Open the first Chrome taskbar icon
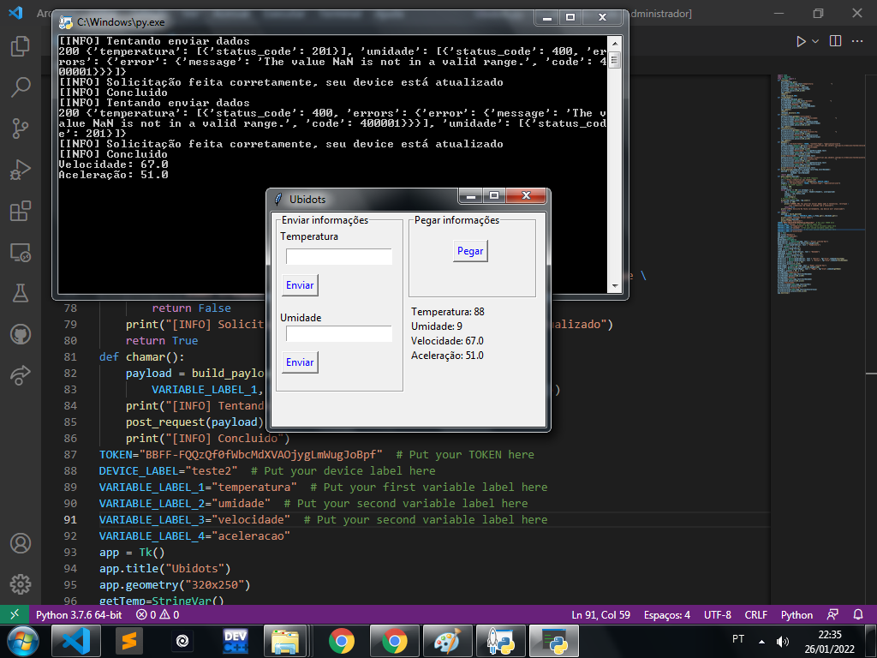Screen dimensions: 877x658 pyautogui.click(x=341, y=641)
